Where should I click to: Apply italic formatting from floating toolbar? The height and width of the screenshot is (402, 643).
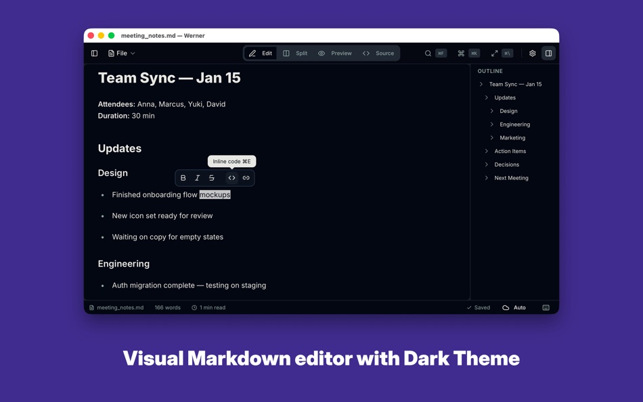[x=197, y=178]
